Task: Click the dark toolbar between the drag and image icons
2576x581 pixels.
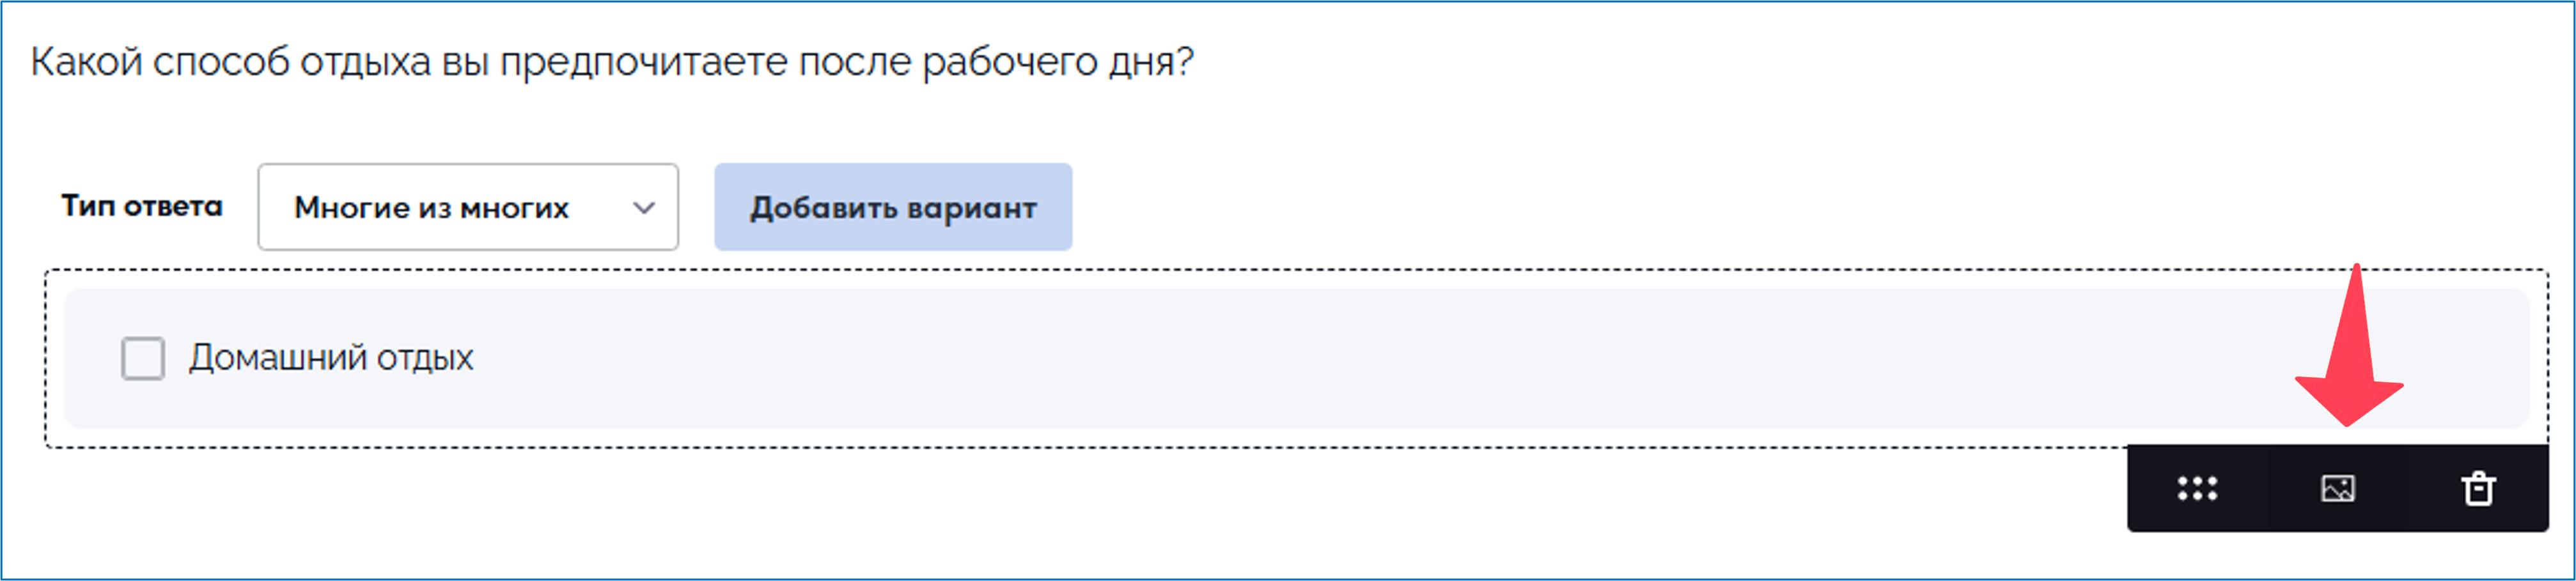Action: point(2267,488)
